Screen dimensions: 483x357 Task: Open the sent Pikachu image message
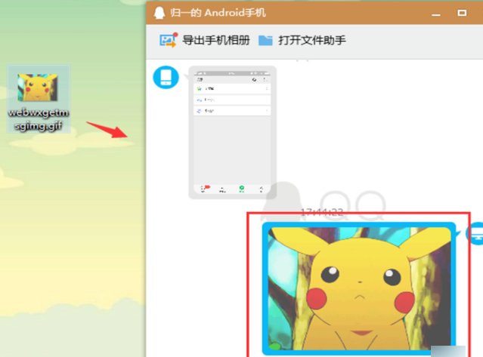359,288
